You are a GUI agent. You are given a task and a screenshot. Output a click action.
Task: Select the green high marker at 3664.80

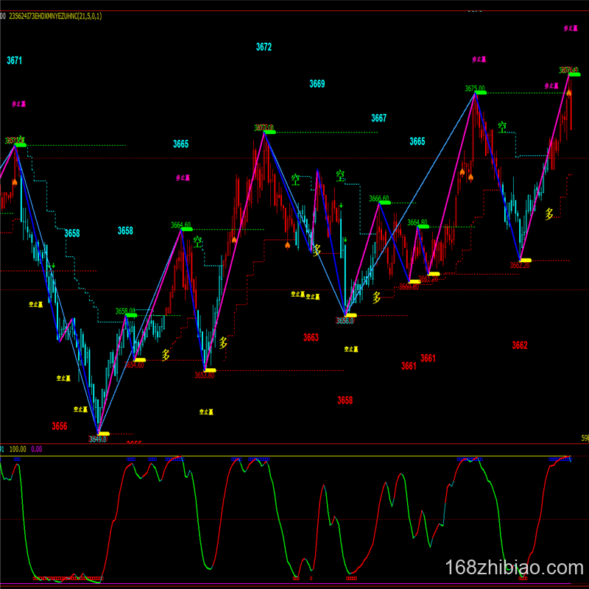(x=423, y=227)
